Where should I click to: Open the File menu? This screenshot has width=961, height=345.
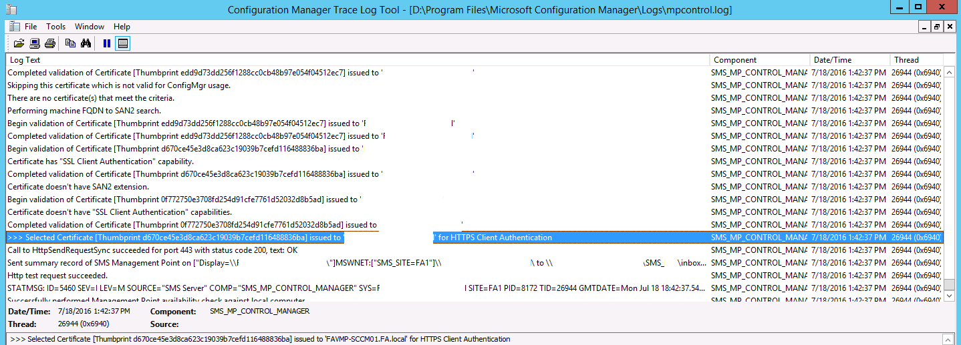31,27
